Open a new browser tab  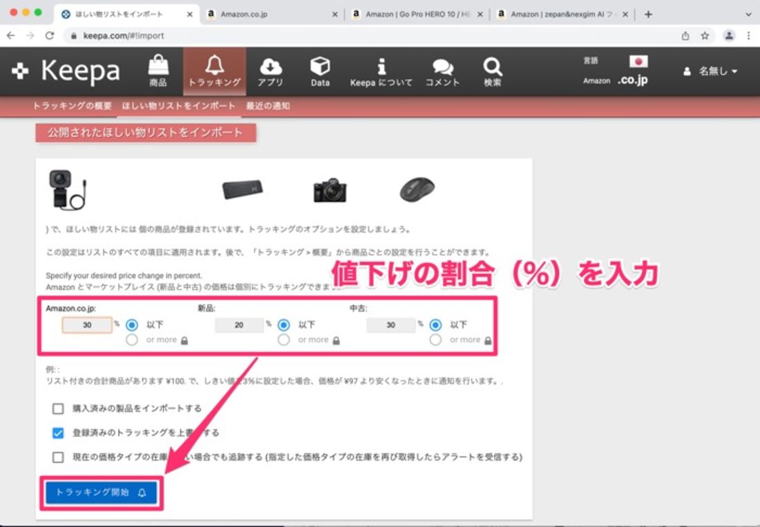coord(648,14)
